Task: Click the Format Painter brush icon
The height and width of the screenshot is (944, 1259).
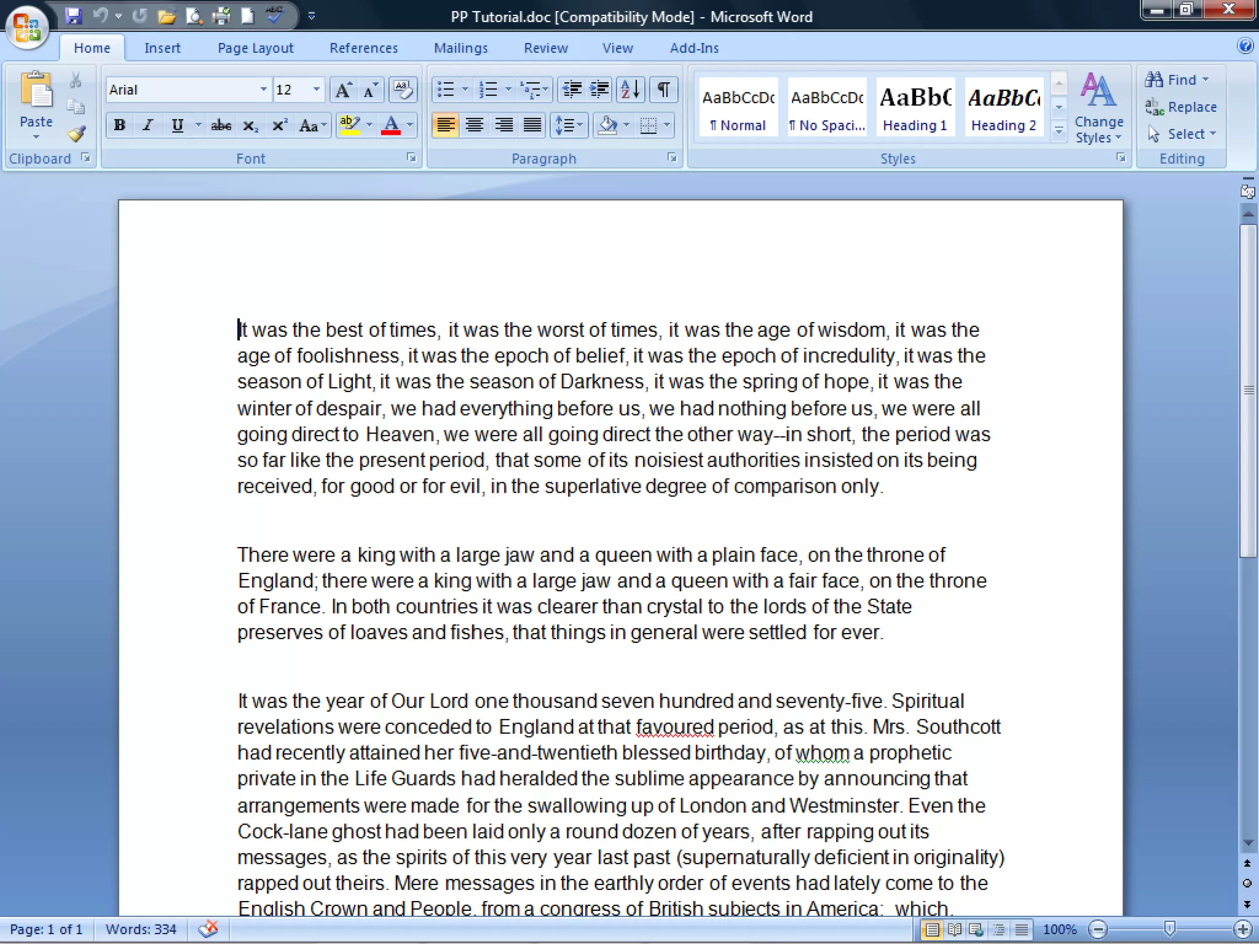Action: pyautogui.click(x=76, y=133)
